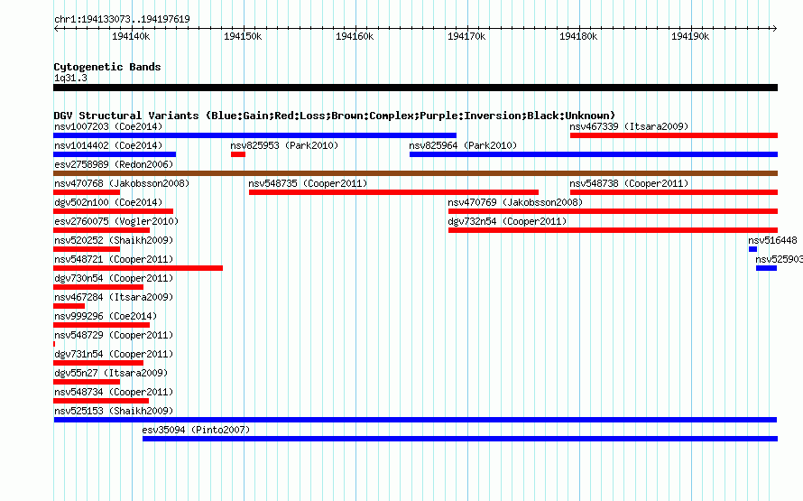The height and width of the screenshot is (501, 803).
Task: Click the 194190k ruler tick label
Action: pos(690,36)
